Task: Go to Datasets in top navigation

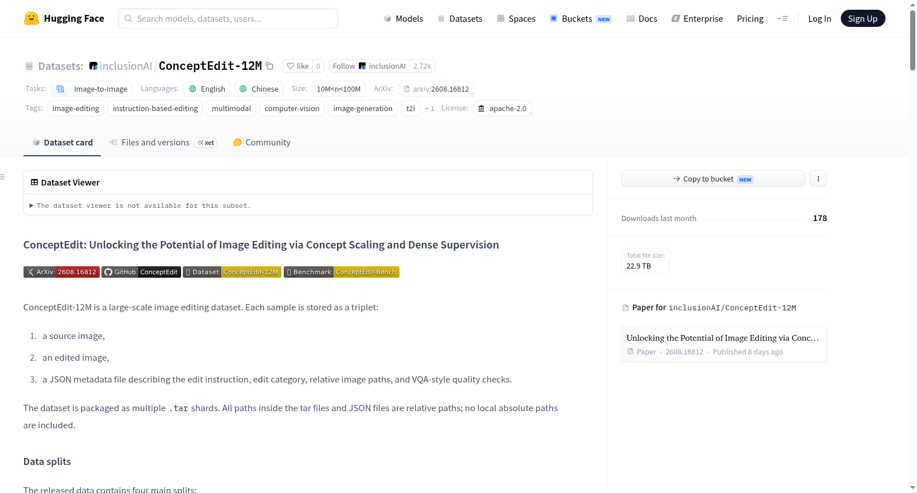Action: tap(460, 18)
